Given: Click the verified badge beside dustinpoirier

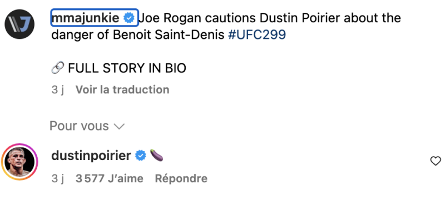Looking at the screenshot, I should pyautogui.click(x=141, y=156).
